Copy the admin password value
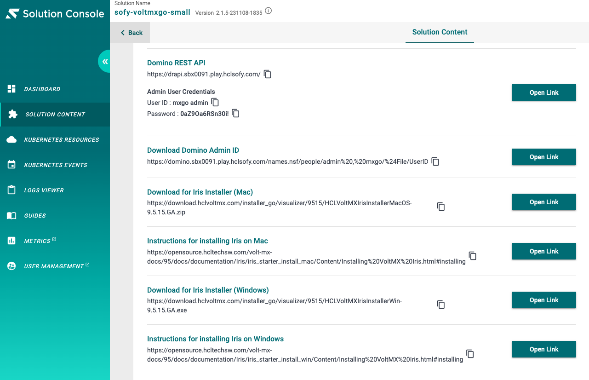This screenshot has width=589, height=380. [x=235, y=113]
